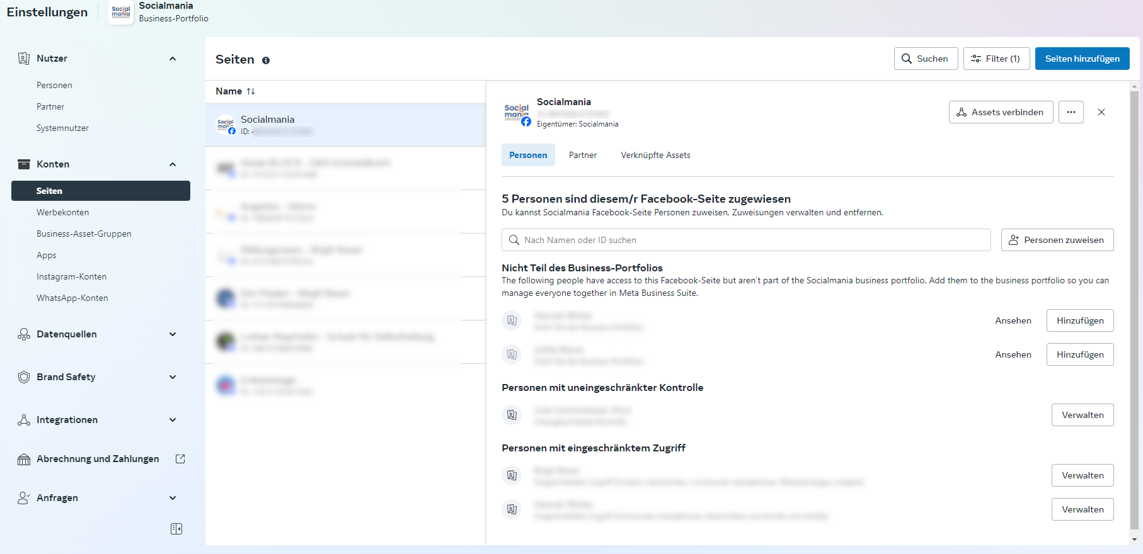This screenshot has height=554, width=1143.
Task: Click the Socialmania business portfolio logo
Action: [121, 12]
